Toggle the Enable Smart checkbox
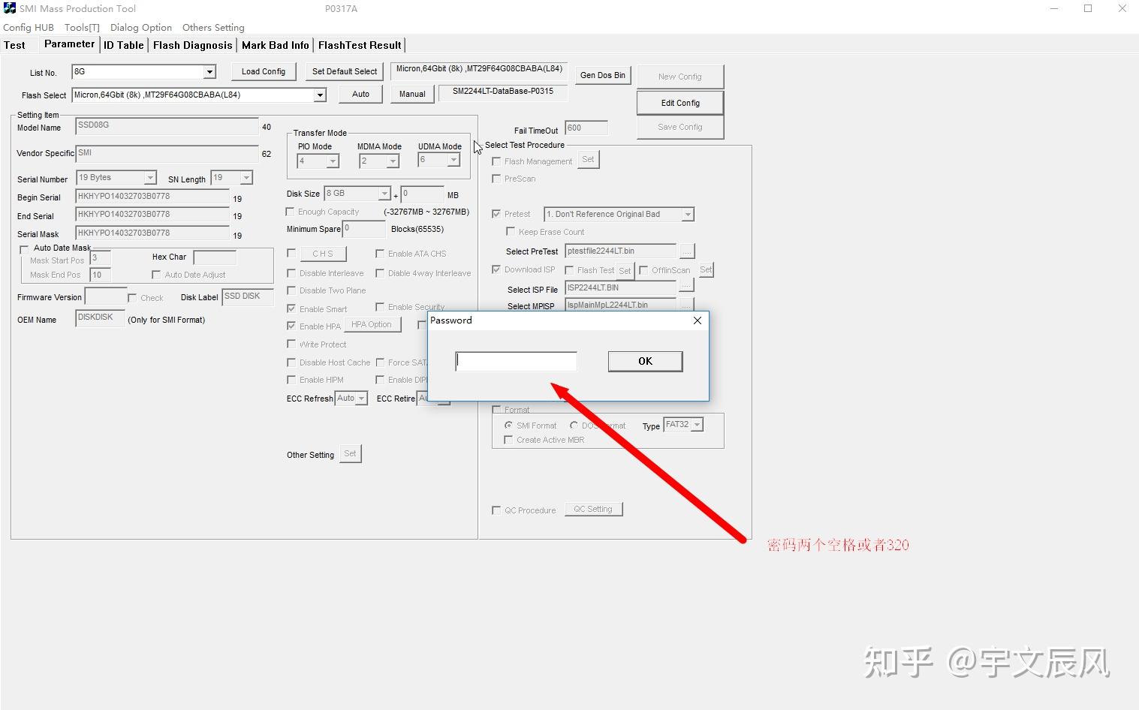The image size is (1139, 710). click(x=291, y=308)
